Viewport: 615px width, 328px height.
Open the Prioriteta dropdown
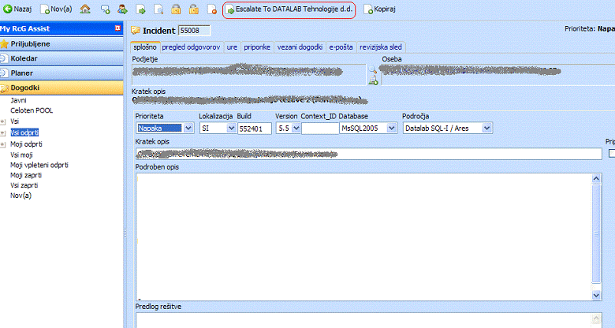pos(188,129)
